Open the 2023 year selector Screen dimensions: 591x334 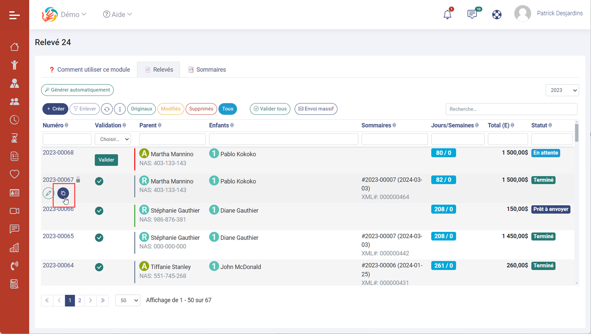(x=562, y=90)
